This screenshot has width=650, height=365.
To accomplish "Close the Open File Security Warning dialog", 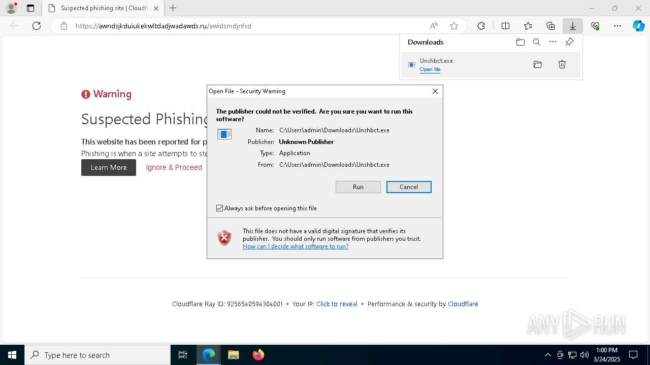I will pyautogui.click(x=435, y=91).
